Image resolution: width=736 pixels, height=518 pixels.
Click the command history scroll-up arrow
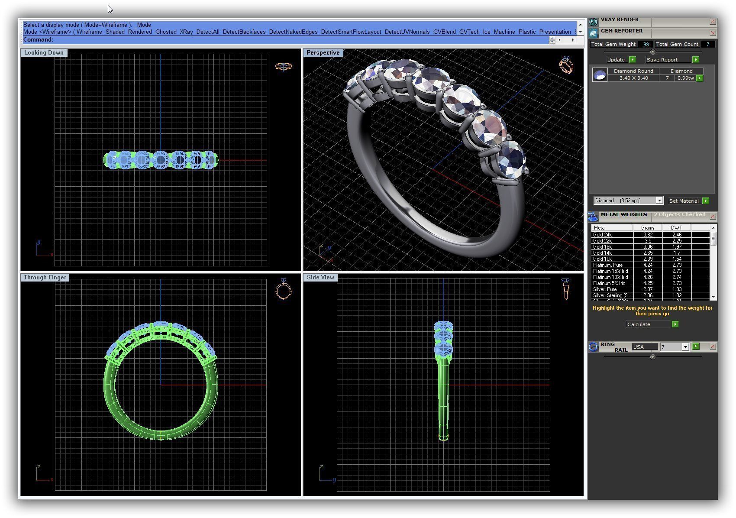(580, 25)
